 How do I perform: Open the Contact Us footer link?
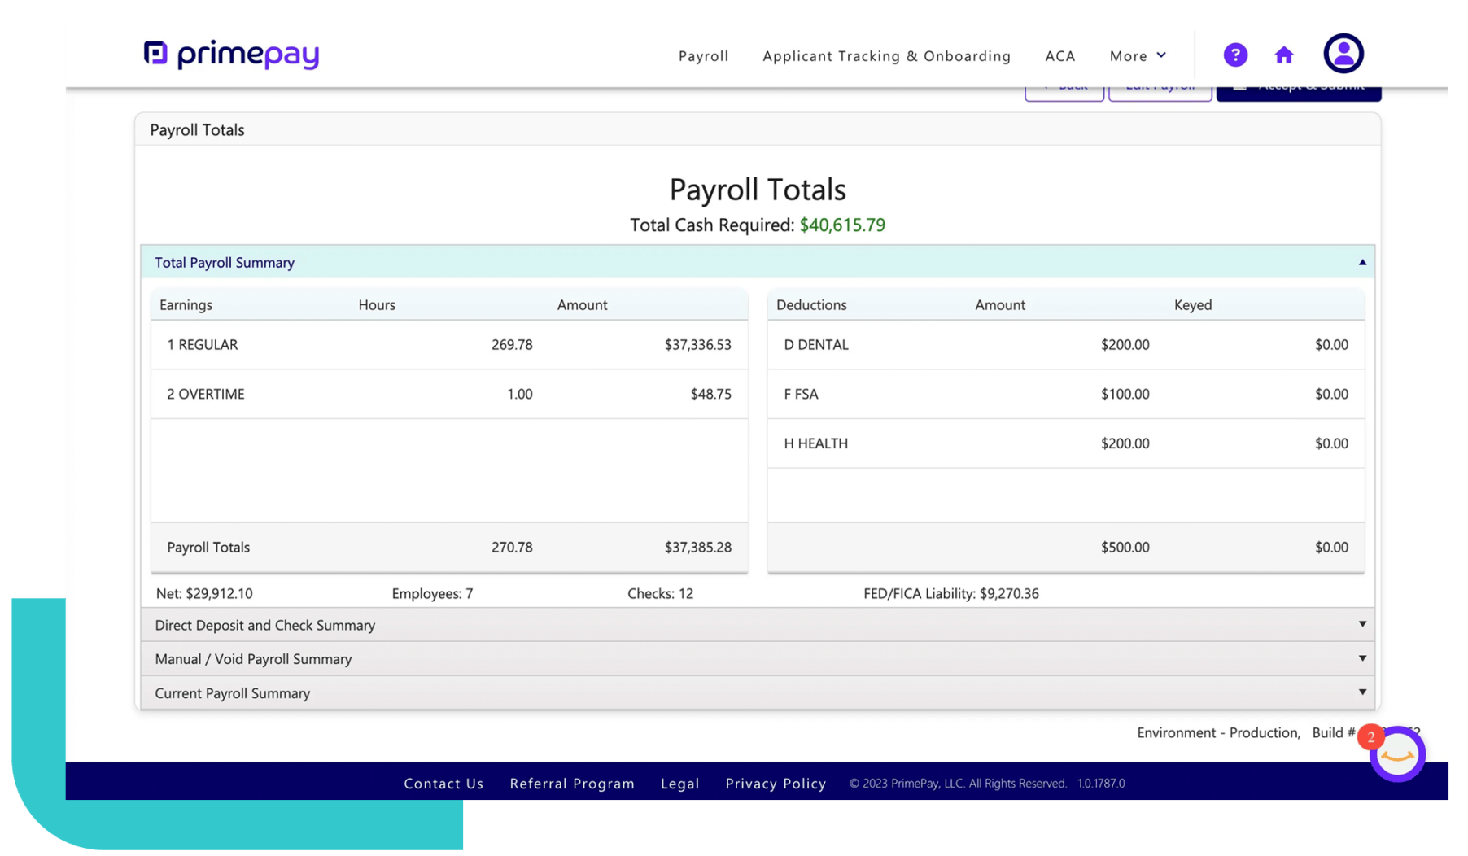pyautogui.click(x=443, y=784)
